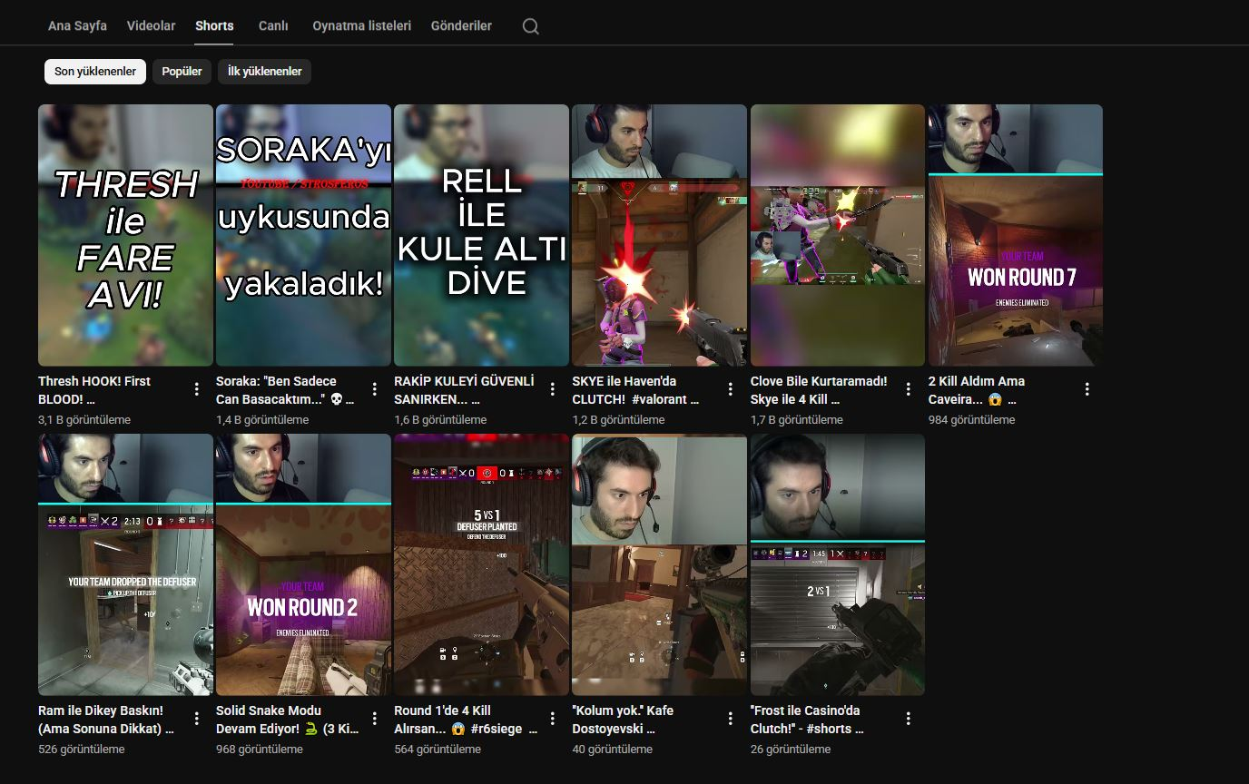Click the 984 görüntüleme view count
Viewport: 1249px width, 784px height.
point(972,420)
